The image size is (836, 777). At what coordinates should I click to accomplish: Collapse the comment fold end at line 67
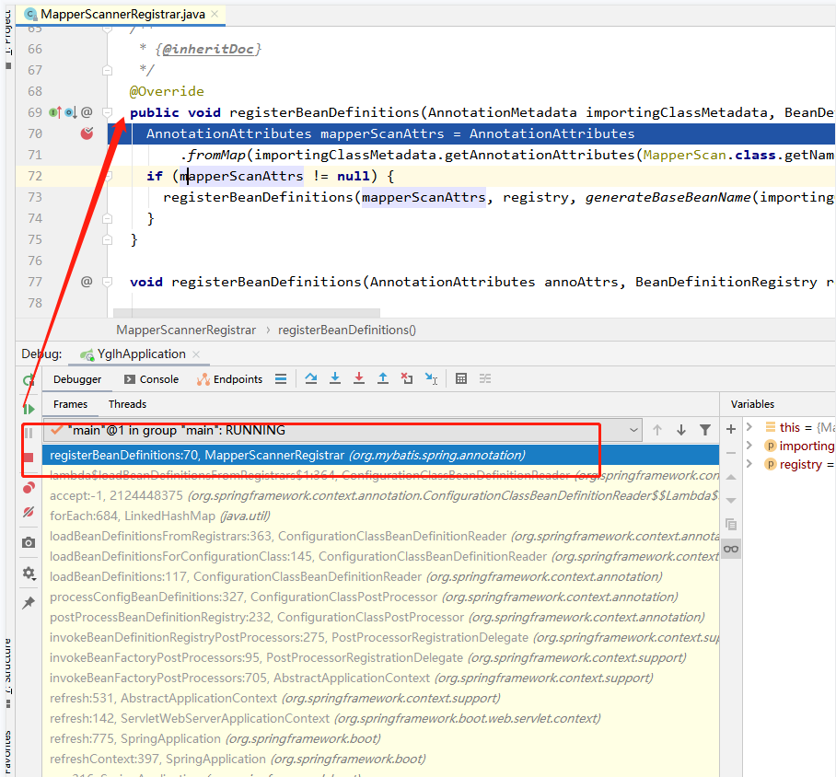(x=107, y=70)
